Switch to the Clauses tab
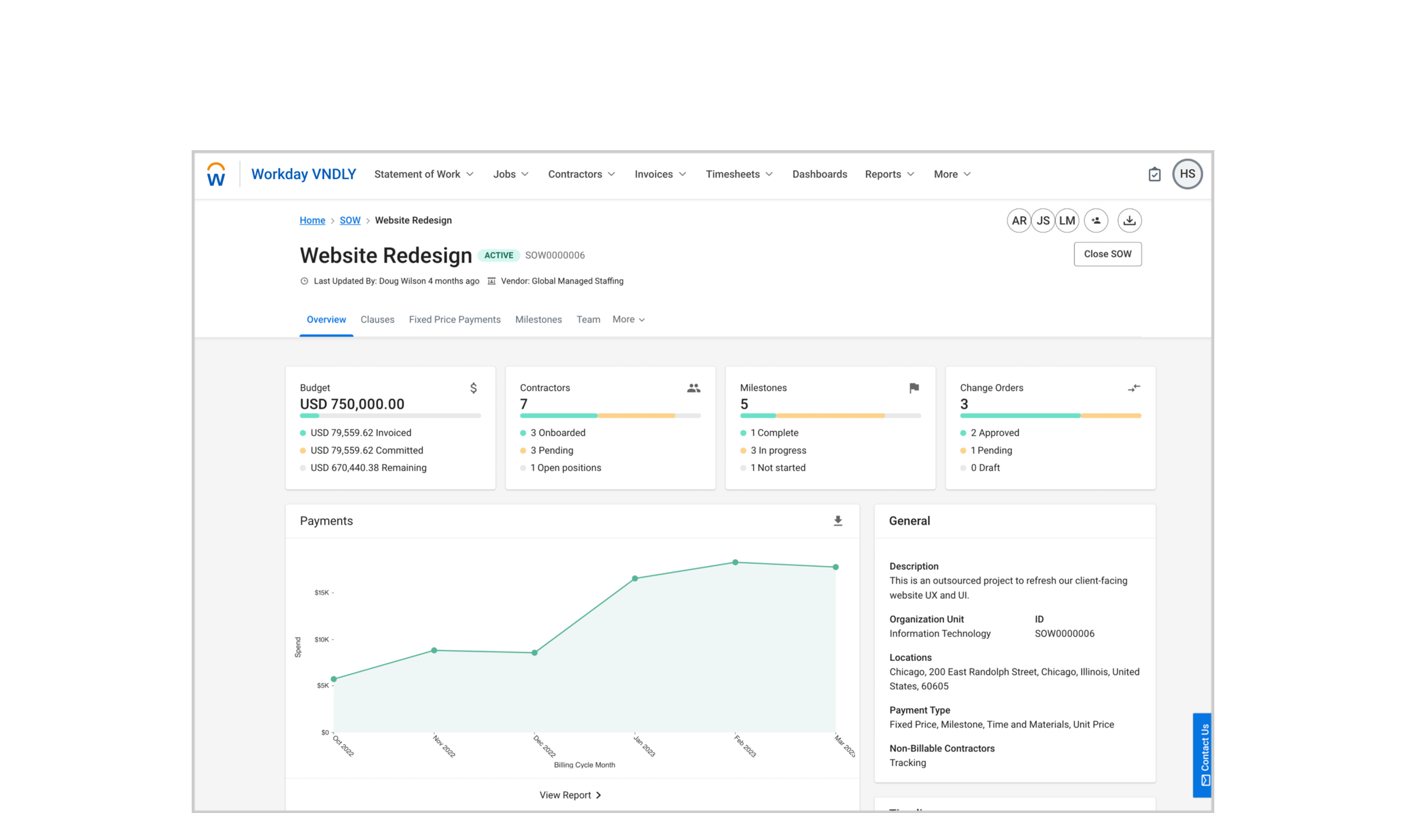Viewport: 1408px width, 813px height. 377,320
